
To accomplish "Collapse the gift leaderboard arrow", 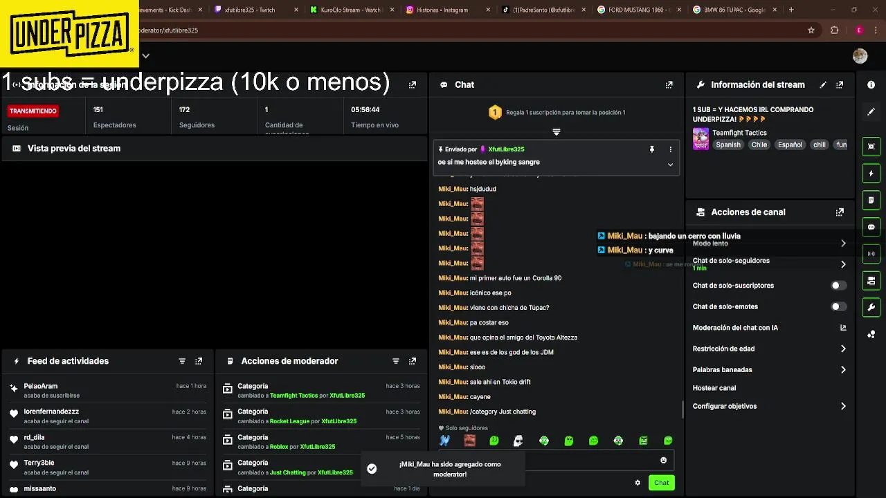I will point(556,131).
